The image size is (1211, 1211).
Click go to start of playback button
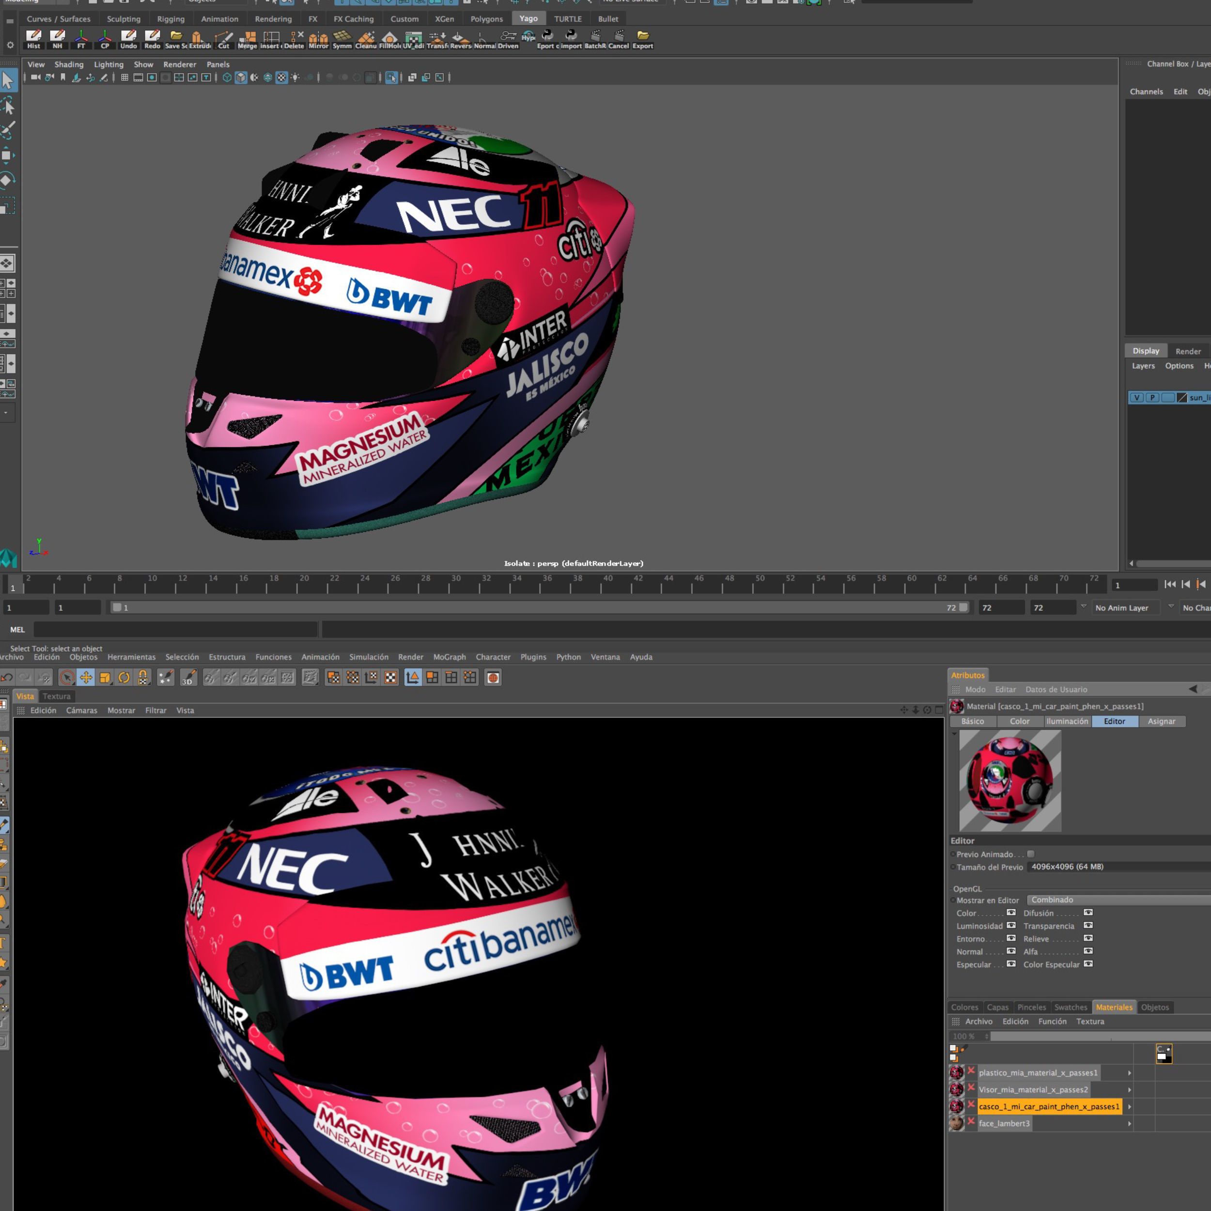pos(1170,584)
